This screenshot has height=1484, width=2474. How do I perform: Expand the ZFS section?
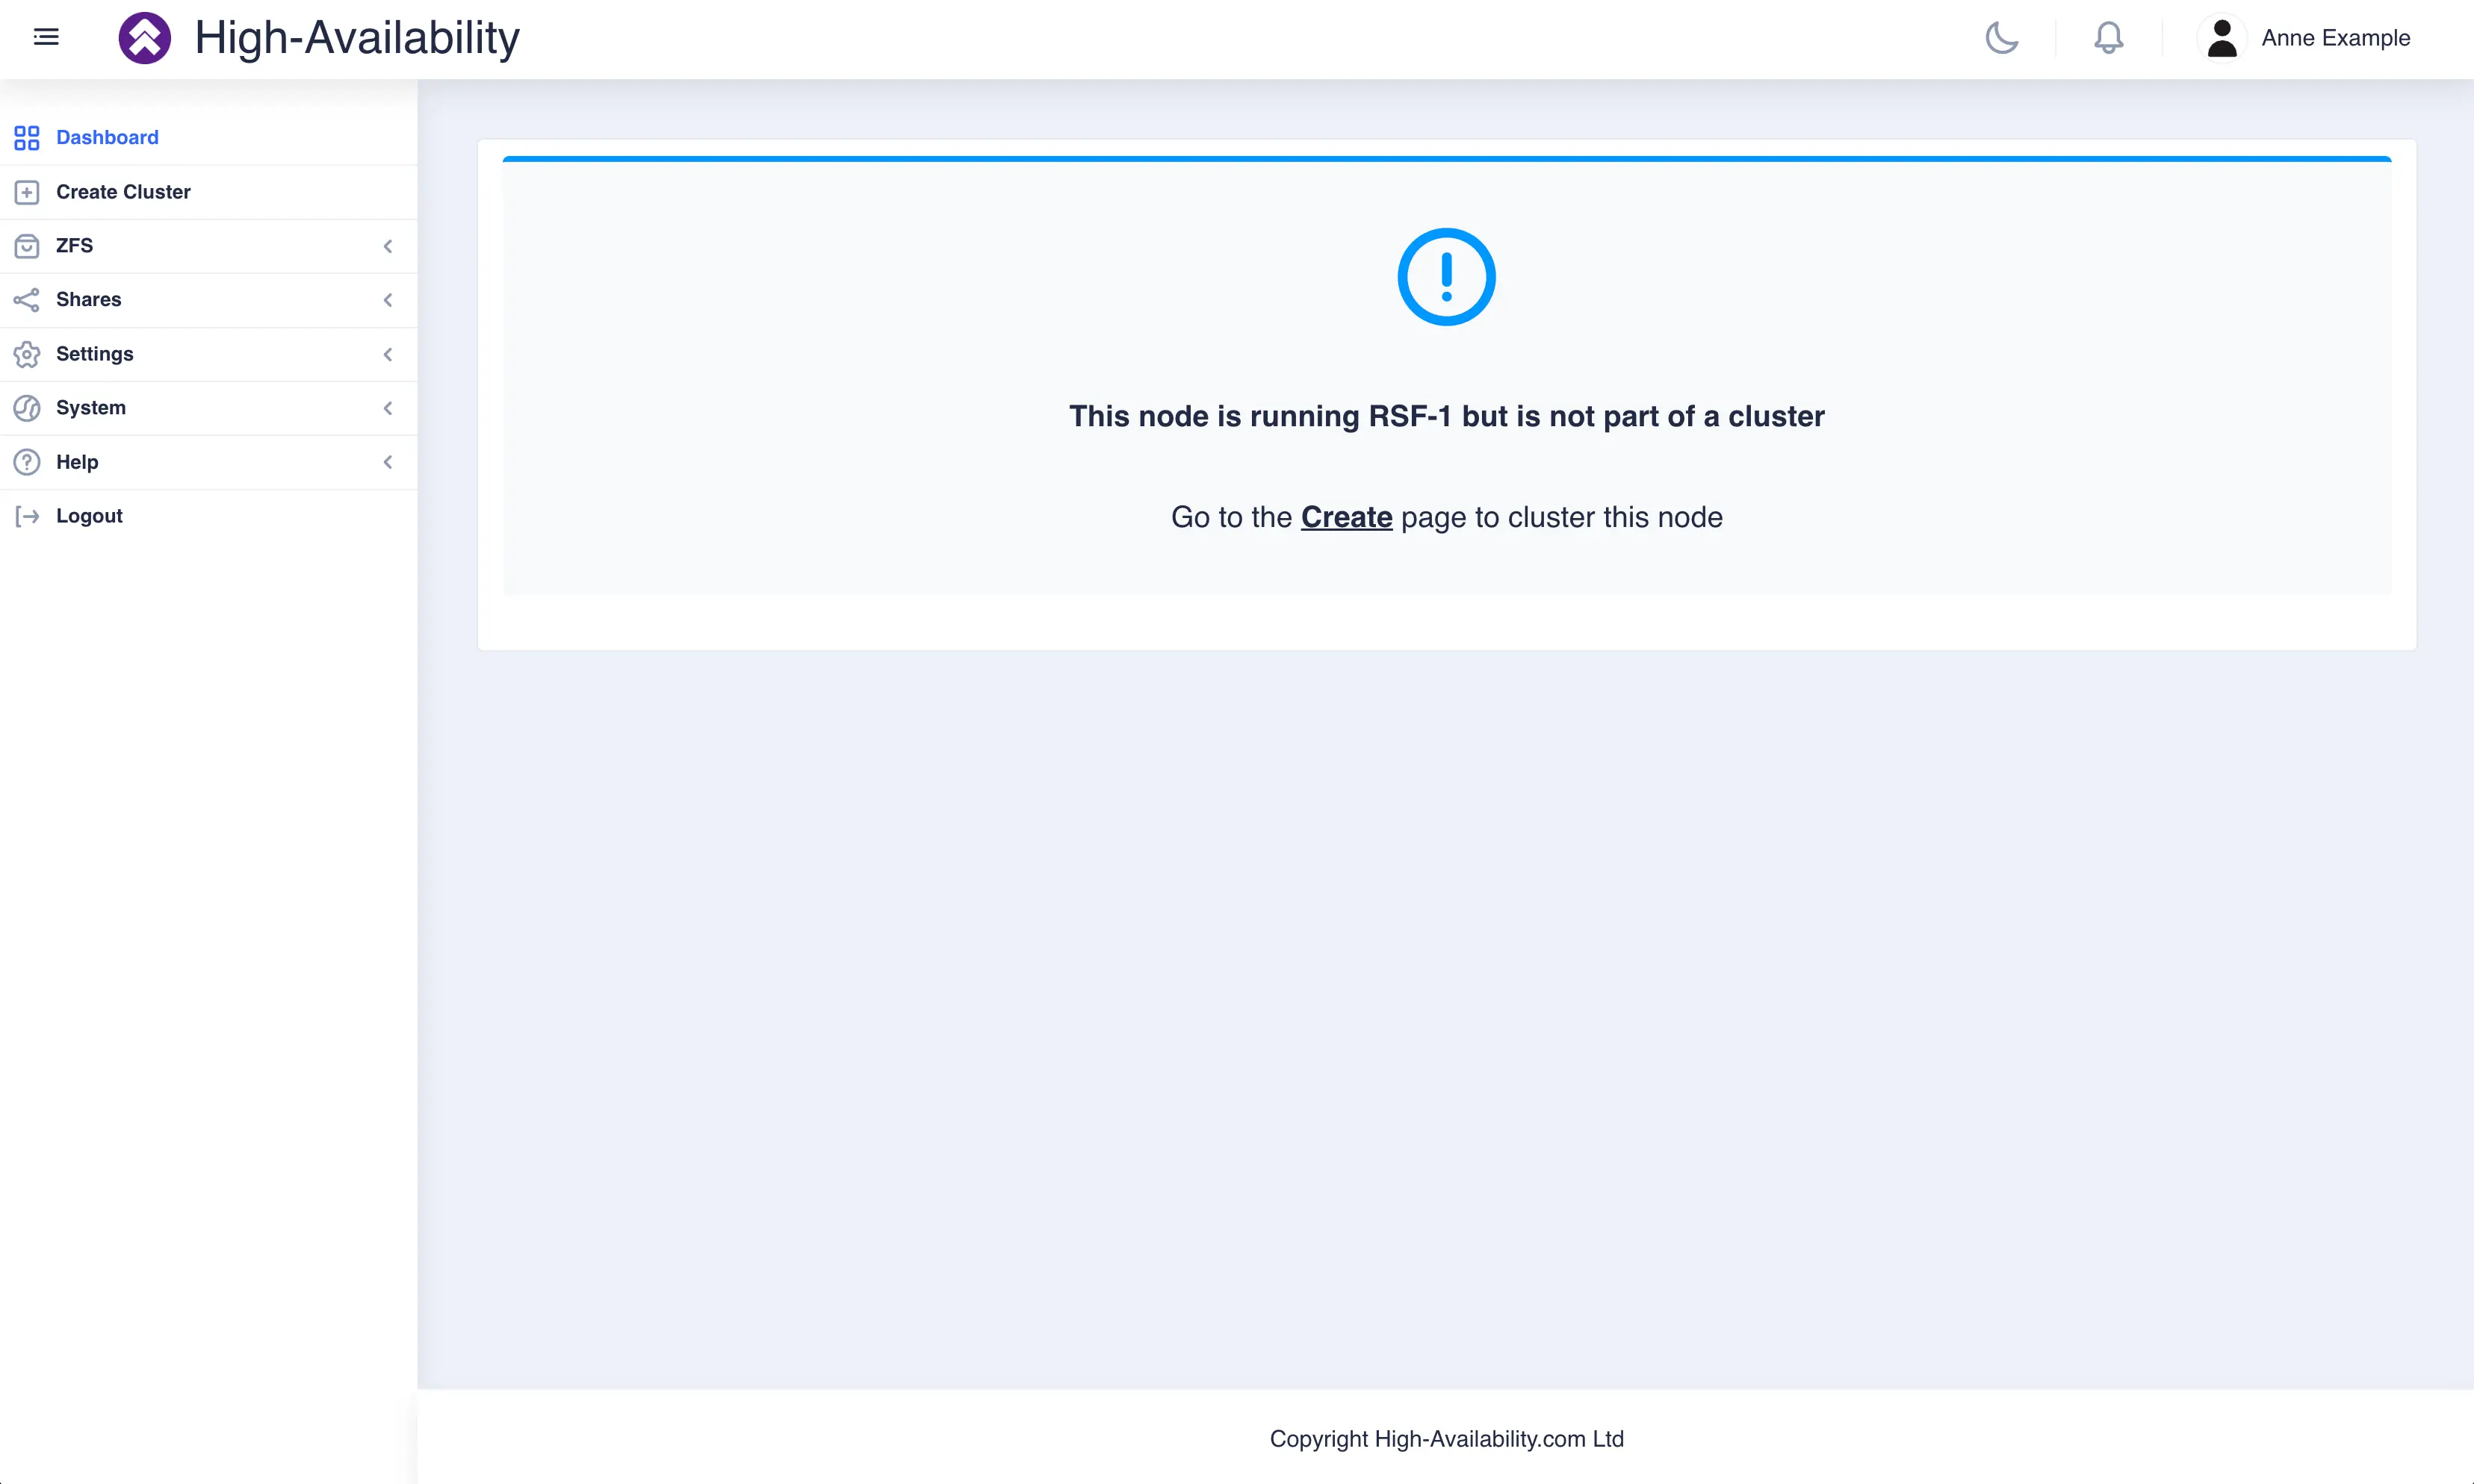[388, 245]
